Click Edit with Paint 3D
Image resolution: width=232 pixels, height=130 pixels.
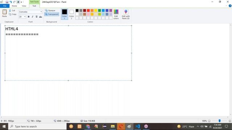(126, 14)
